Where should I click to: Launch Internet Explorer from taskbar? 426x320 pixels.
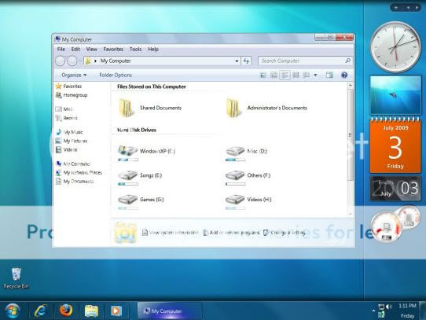[x=41, y=311]
